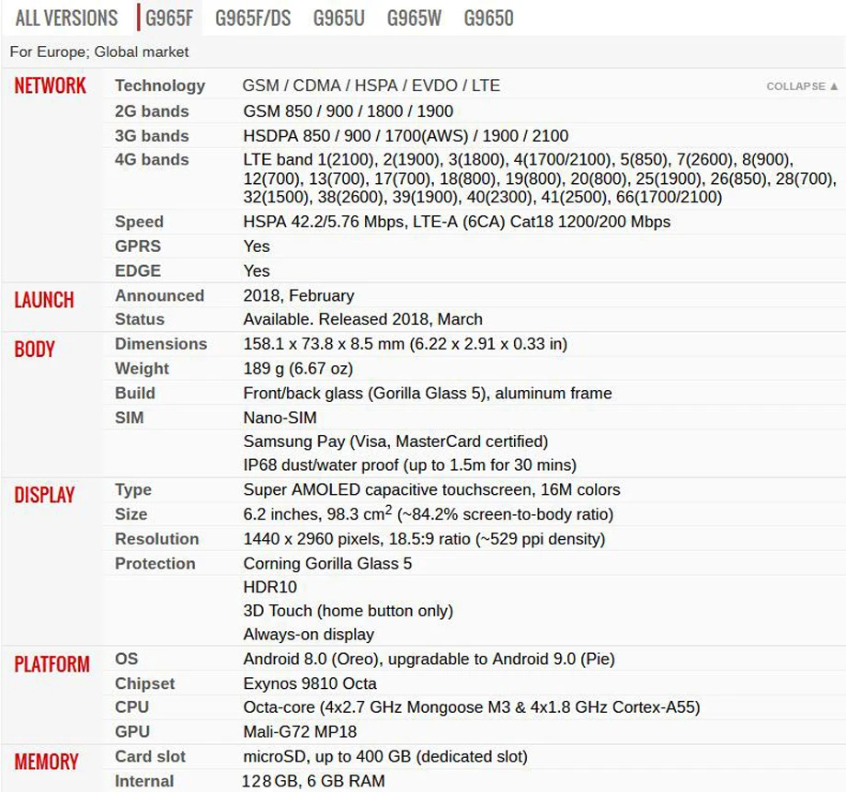Click the Status spec label
Screen dimensions: 846x792
pyautogui.click(x=140, y=319)
